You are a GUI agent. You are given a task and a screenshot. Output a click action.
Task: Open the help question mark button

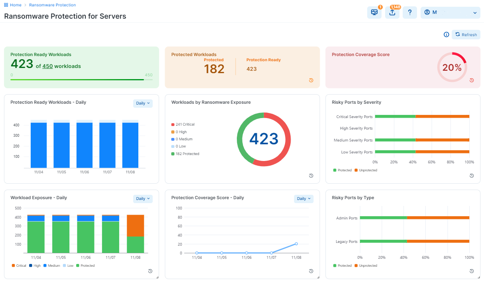coord(410,12)
